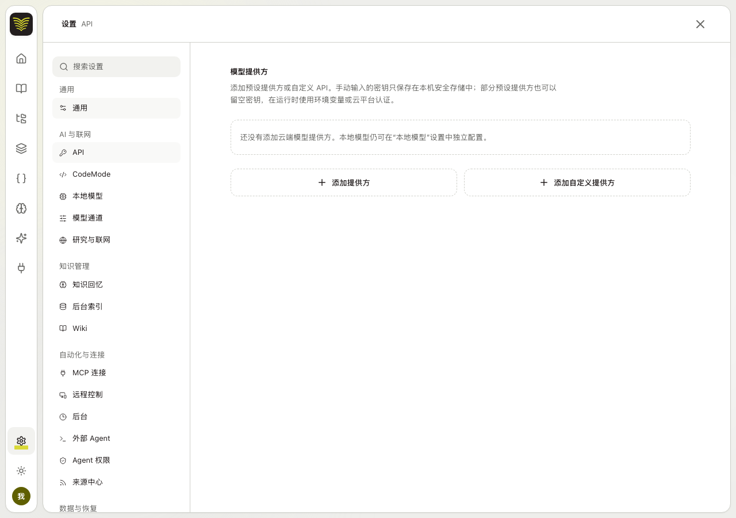Open 远程控制 settings
The height and width of the screenshot is (518, 736).
click(116, 395)
